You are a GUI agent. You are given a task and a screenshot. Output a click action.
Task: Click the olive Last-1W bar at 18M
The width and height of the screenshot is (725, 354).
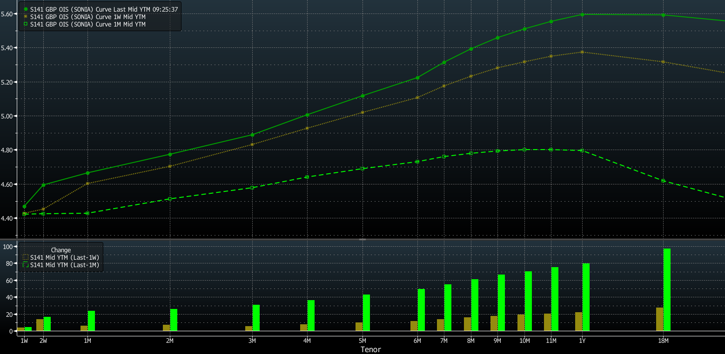660,319
